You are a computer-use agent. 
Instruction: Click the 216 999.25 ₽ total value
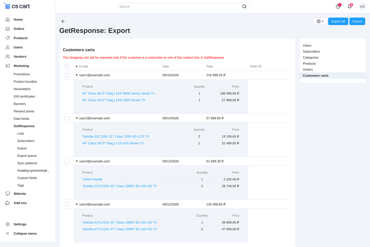click(216, 75)
